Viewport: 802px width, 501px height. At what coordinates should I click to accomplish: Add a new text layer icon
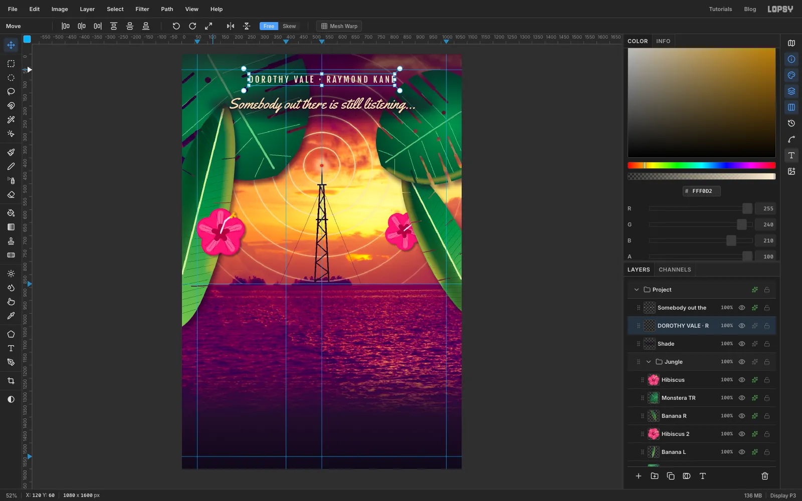tap(703, 476)
